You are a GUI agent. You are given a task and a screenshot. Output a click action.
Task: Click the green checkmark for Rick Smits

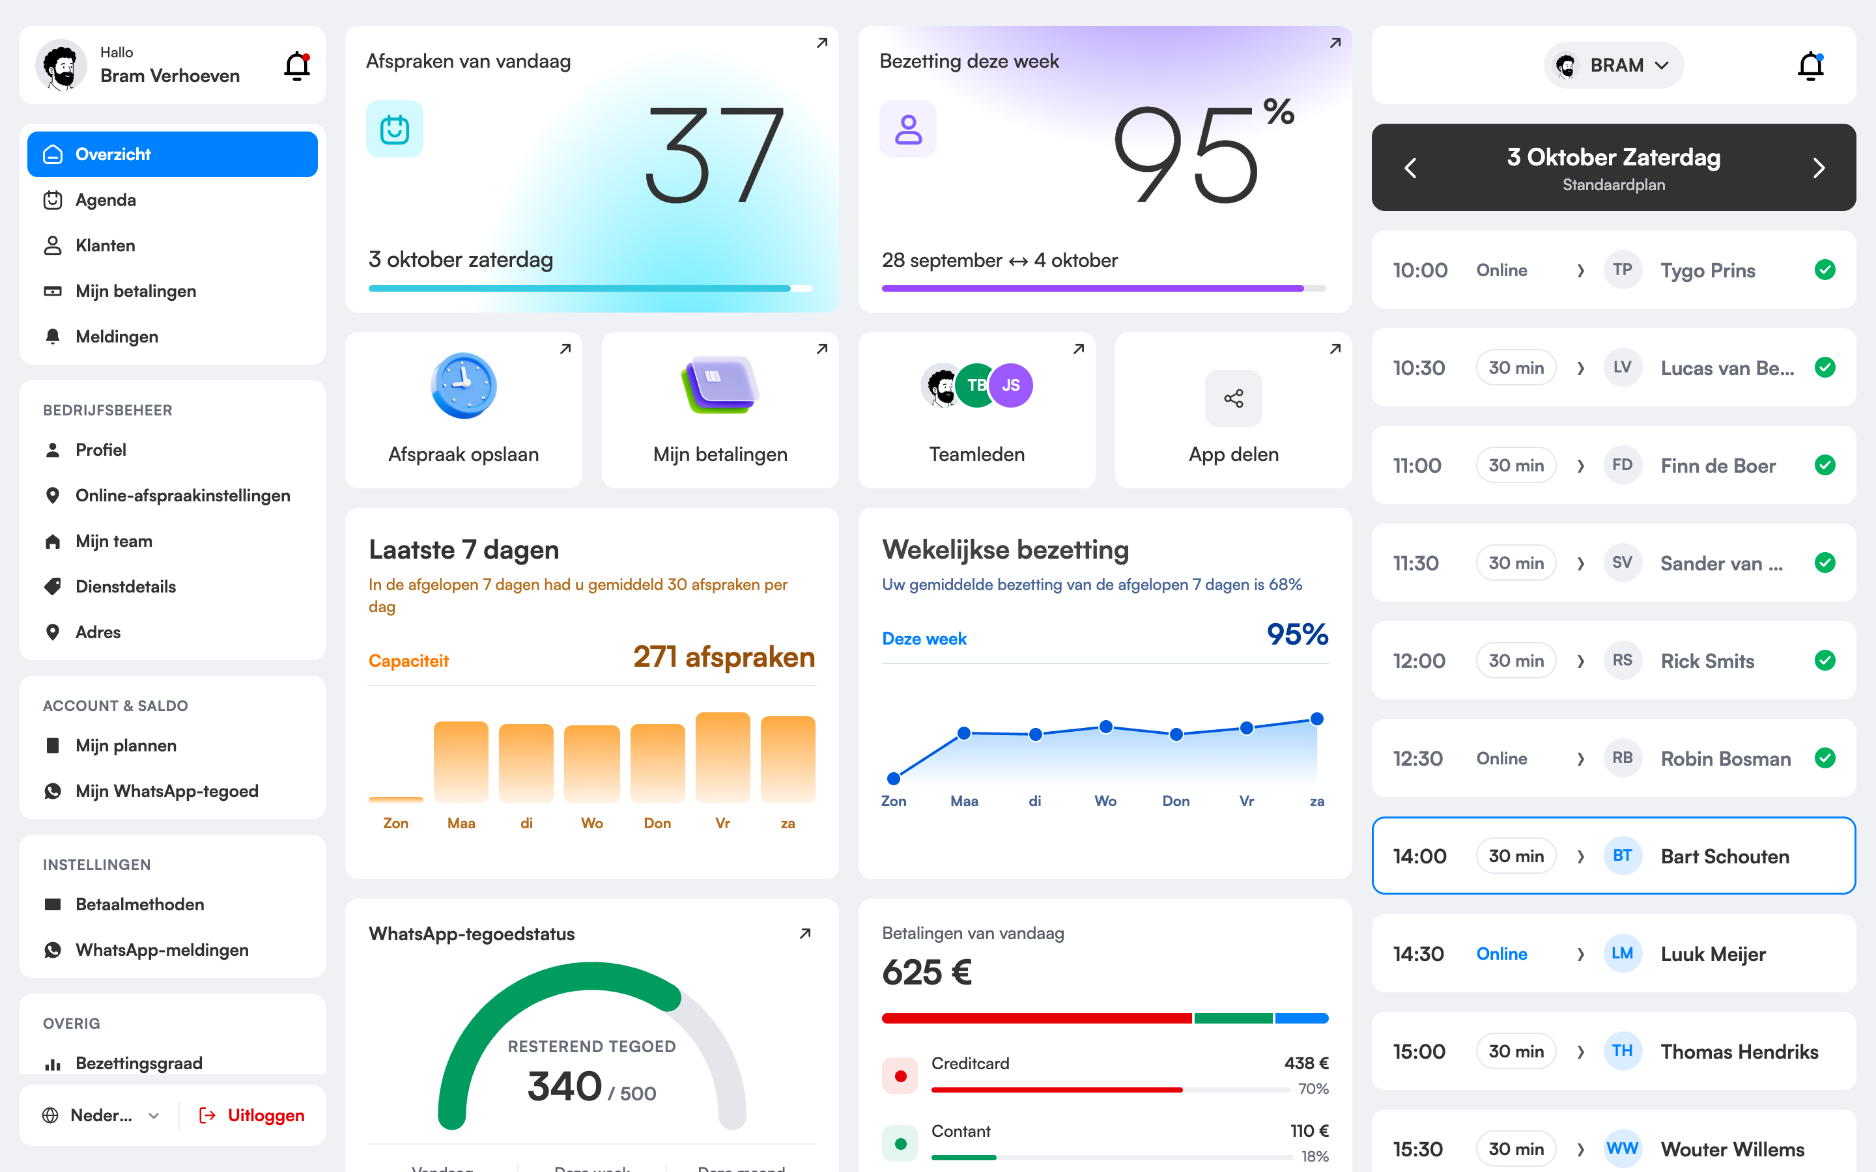[x=1825, y=660]
